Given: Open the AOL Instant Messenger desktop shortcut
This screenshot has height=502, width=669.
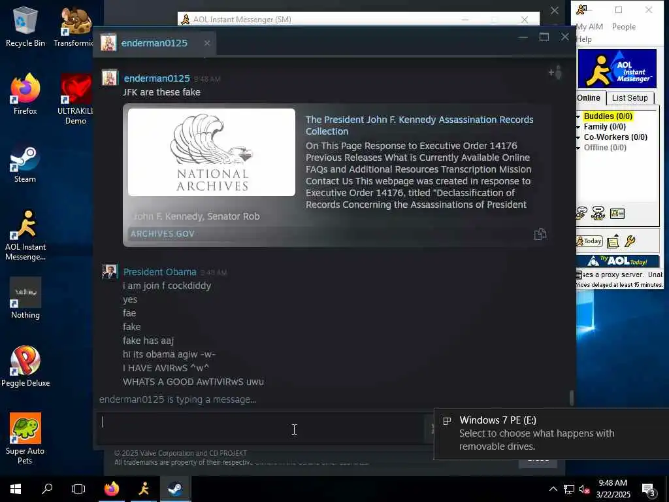Looking at the screenshot, I should tap(25, 235).
